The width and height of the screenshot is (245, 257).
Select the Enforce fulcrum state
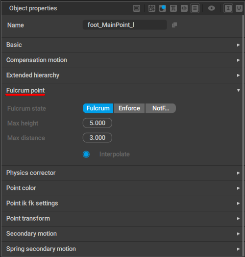[x=129, y=108]
